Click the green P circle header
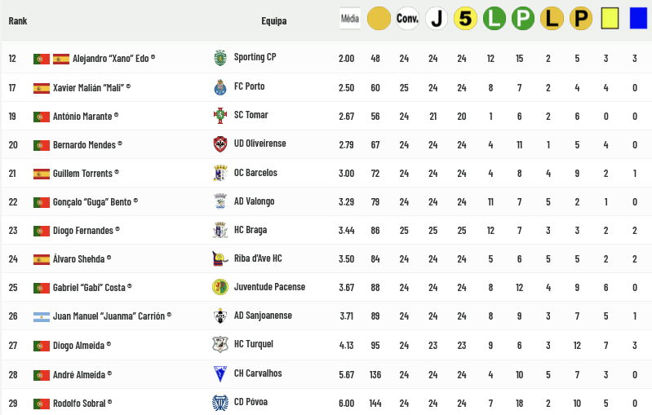Viewport: 652px width, 415px height. pyautogui.click(x=523, y=18)
